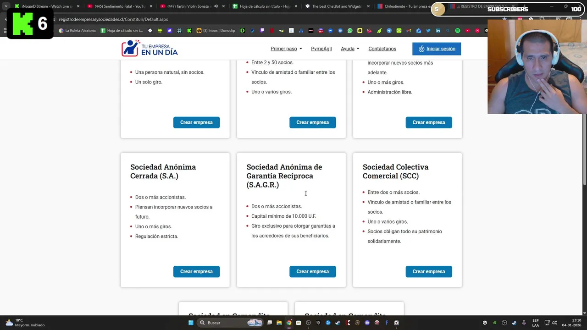
Task: Open the Spotify bookmark icon
Action: (x=457, y=31)
